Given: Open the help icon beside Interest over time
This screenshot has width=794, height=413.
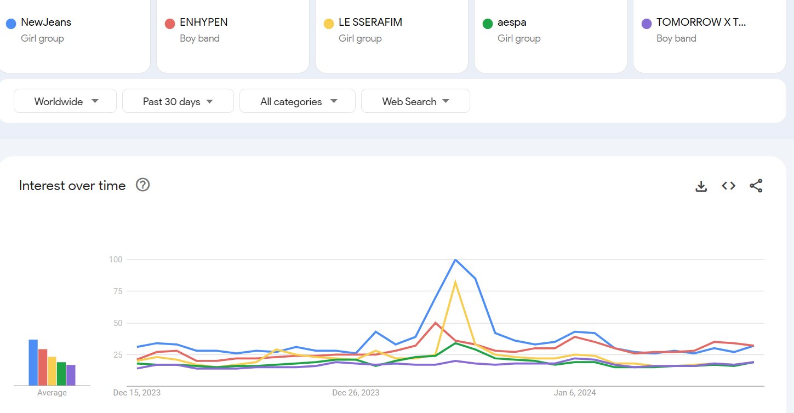Looking at the screenshot, I should [142, 185].
